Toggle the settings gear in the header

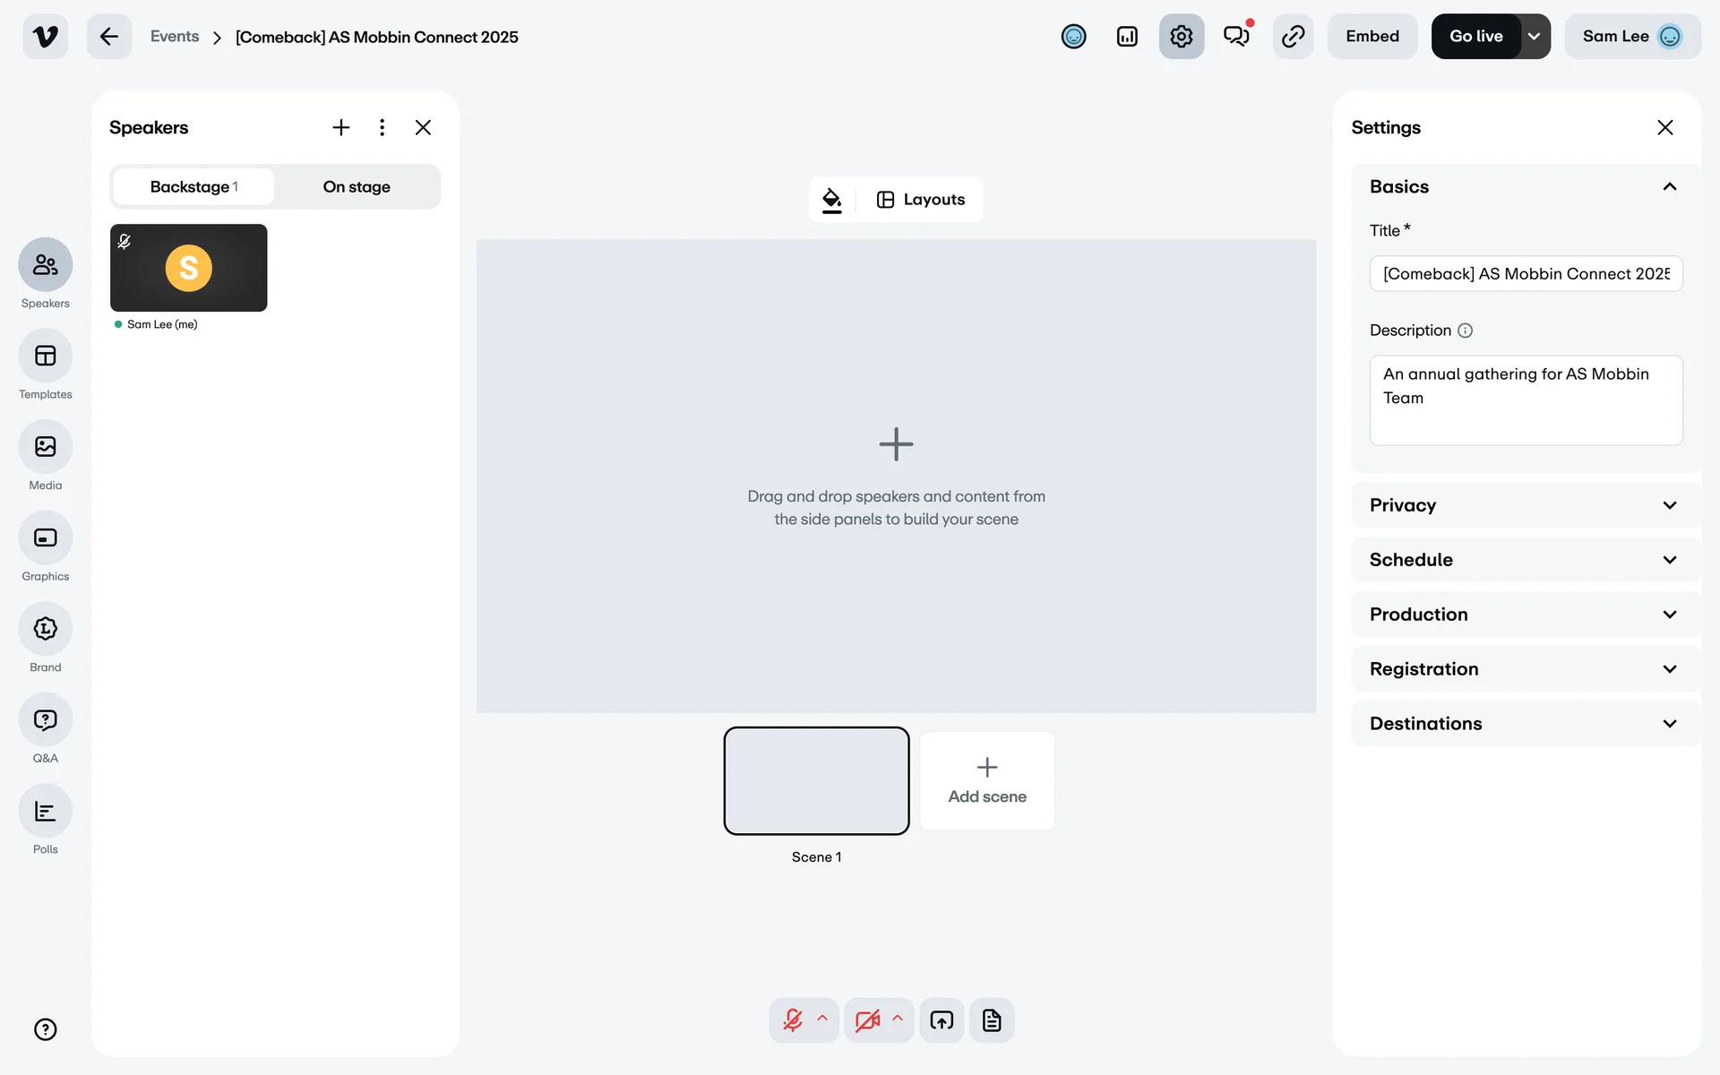pos(1181,37)
